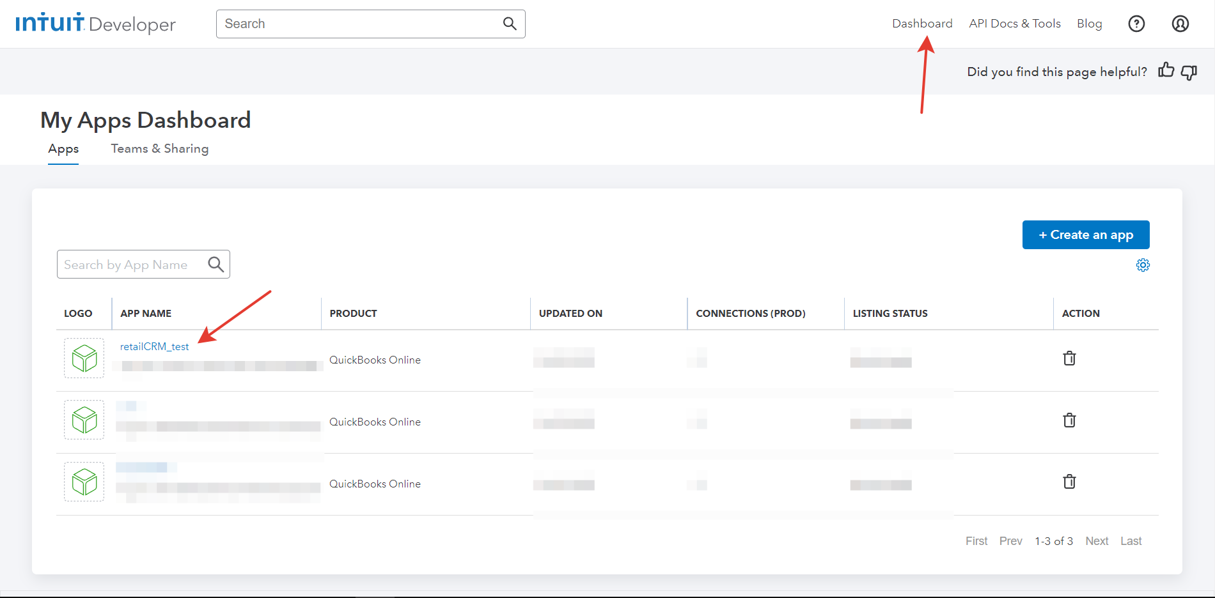Open the retailCRM_test app link

tap(154, 346)
